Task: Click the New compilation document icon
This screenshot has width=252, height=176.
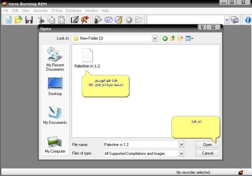Action: point(9,20)
